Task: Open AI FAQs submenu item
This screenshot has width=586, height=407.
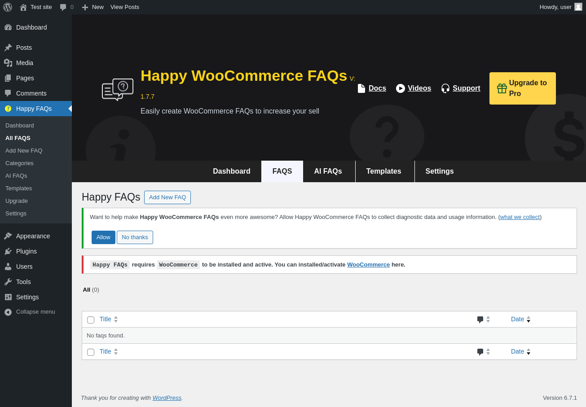Action: [x=16, y=175]
